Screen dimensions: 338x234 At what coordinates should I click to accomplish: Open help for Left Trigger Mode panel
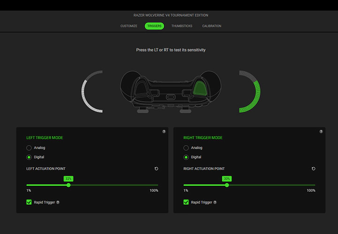[x=164, y=132]
